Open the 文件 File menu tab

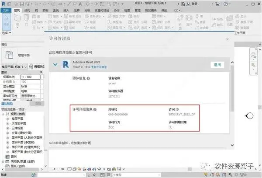coord(6,10)
